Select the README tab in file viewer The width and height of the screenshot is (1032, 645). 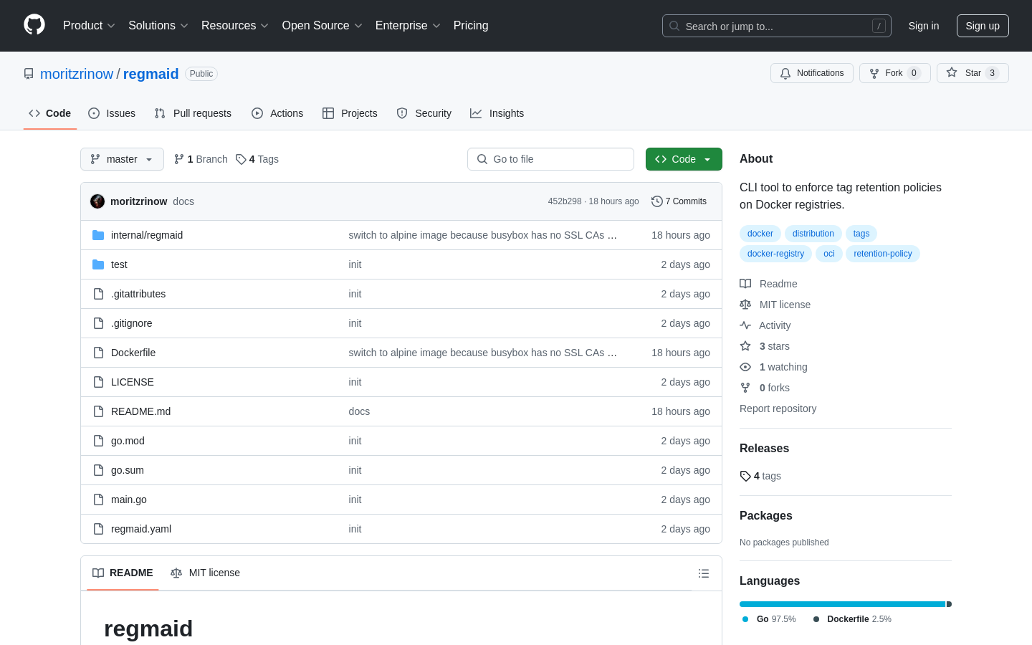click(123, 573)
